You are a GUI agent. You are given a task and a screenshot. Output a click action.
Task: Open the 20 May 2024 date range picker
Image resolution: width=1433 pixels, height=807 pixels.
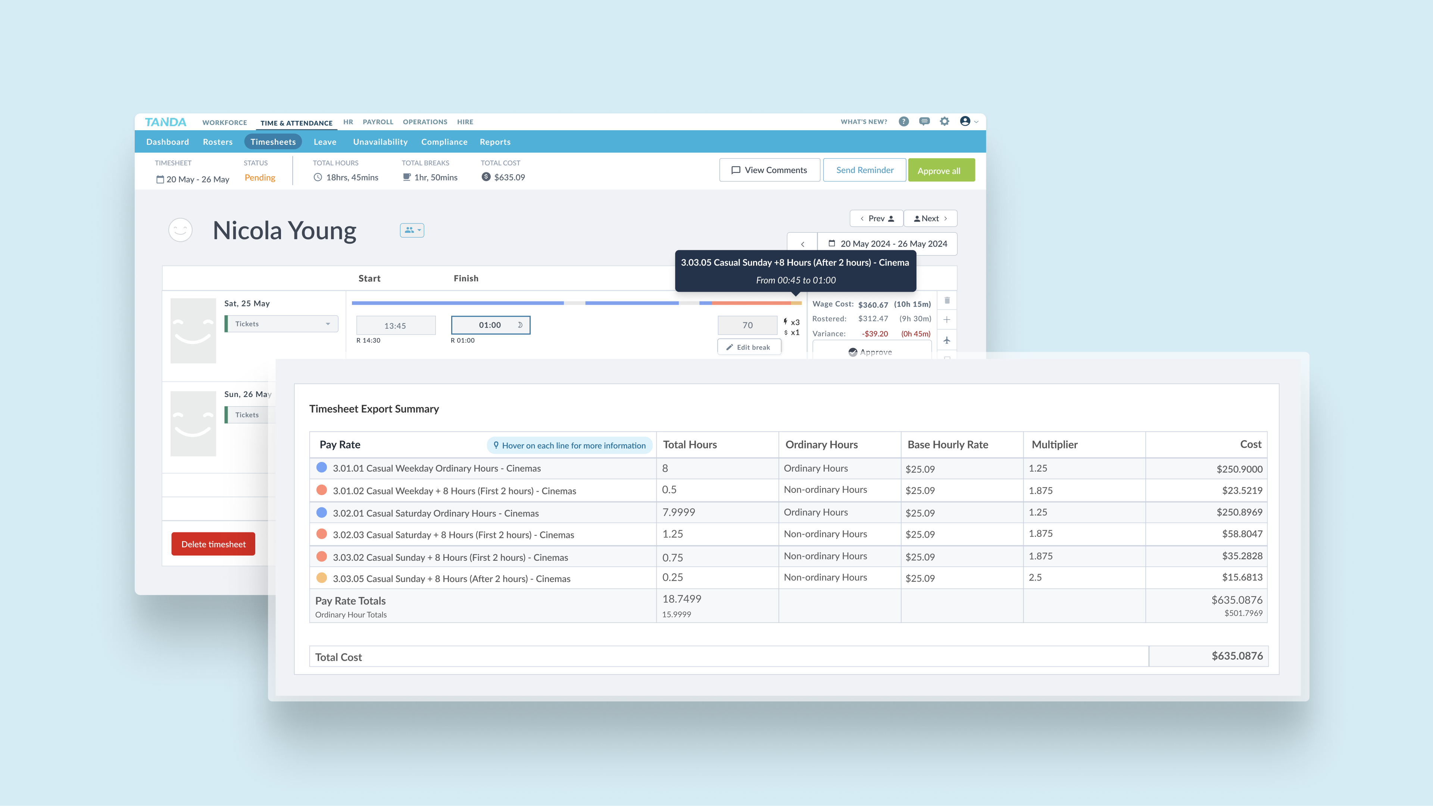click(x=887, y=244)
